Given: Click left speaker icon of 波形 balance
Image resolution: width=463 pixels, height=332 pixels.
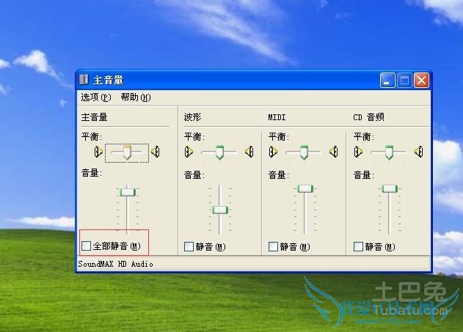Looking at the screenshot, I should [189, 152].
